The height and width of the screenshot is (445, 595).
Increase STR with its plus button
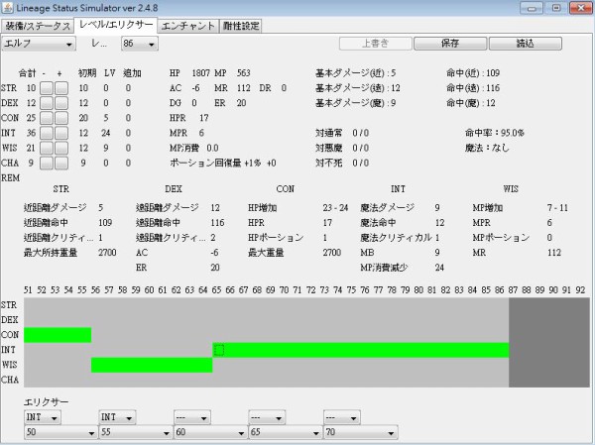pos(61,88)
